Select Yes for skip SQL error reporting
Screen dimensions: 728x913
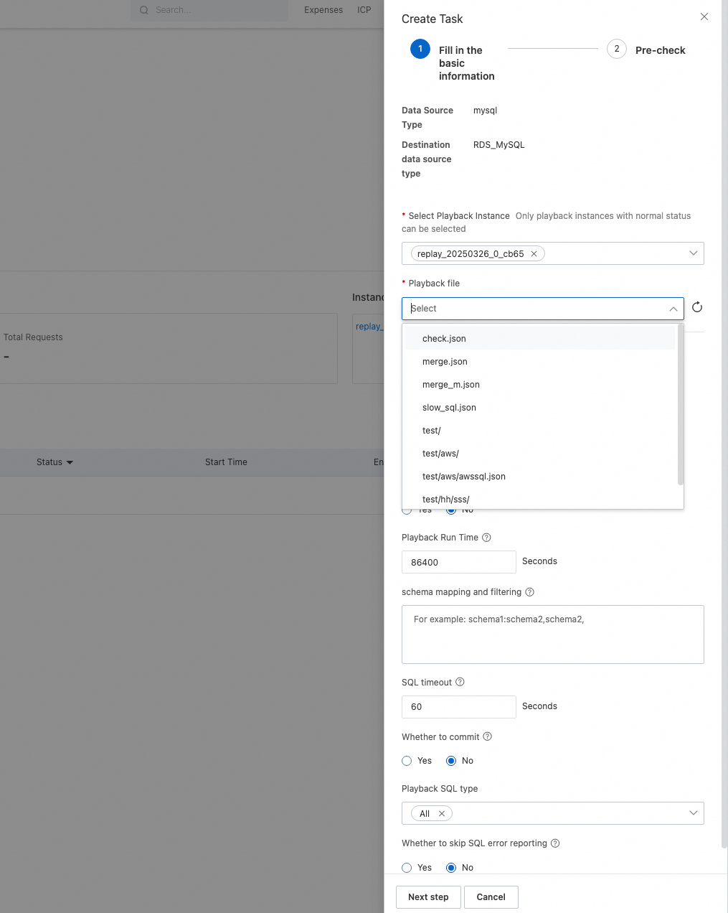[x=407, y=868]
